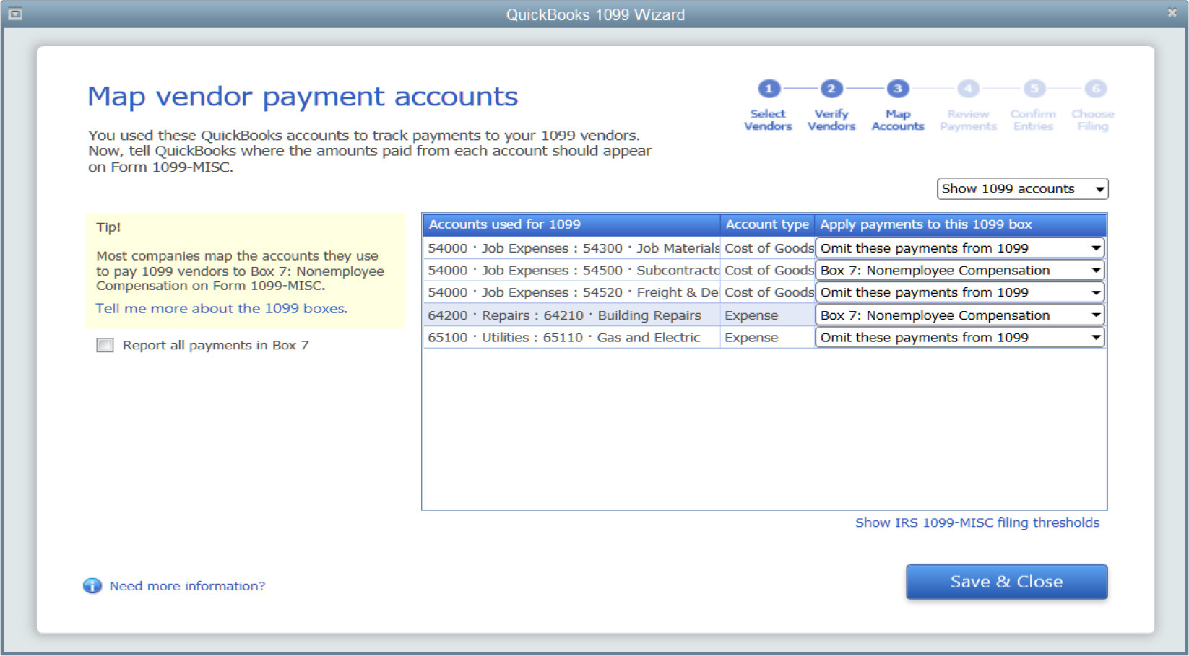Select the Choose Filing step label
This screenshot has height=656, width=1189.
pos(1093,120)
